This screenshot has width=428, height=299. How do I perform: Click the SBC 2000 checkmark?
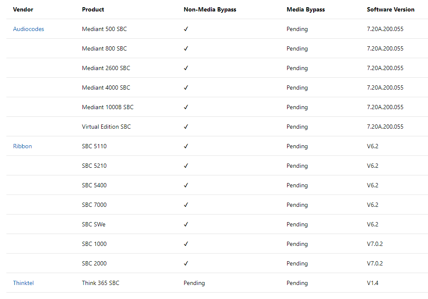186,264
